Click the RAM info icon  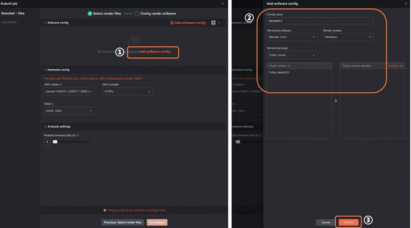(x=53, y=104)
